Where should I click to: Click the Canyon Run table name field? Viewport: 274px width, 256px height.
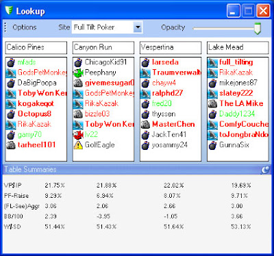click(x=103, y=47)
